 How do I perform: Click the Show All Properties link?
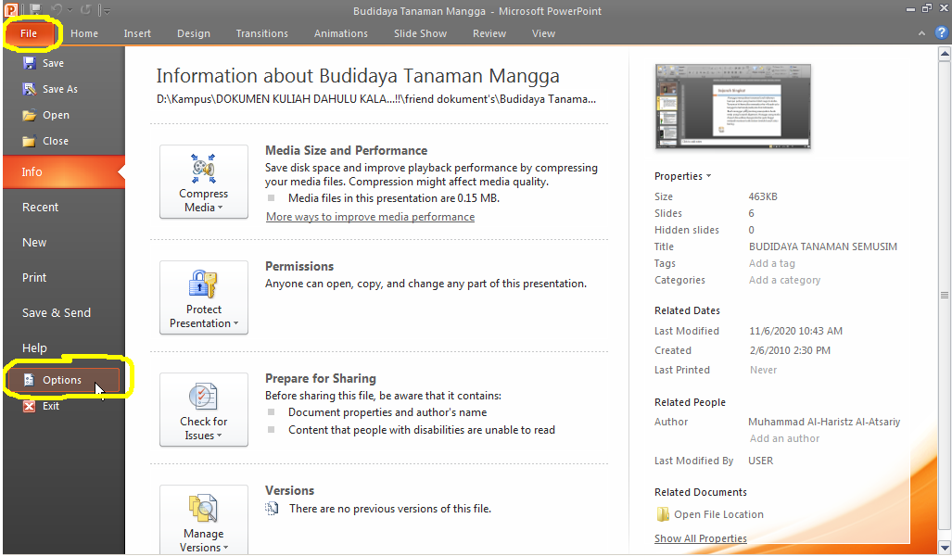point(701,538)
